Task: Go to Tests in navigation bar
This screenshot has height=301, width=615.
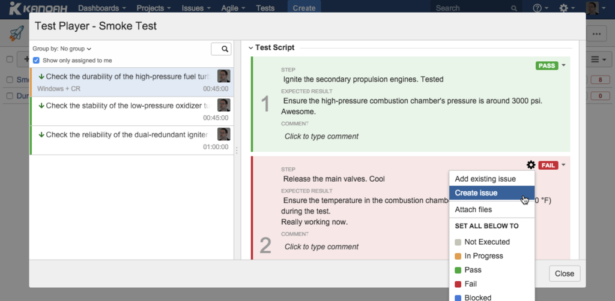Action: pos(265,8)
